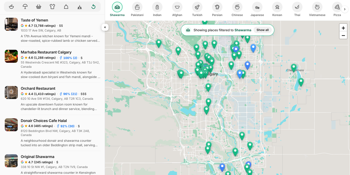Image resolution: width=350 pixels, height=175 pixels.
Task: Filter by Turkish cuisine
Action: point(197,9)
